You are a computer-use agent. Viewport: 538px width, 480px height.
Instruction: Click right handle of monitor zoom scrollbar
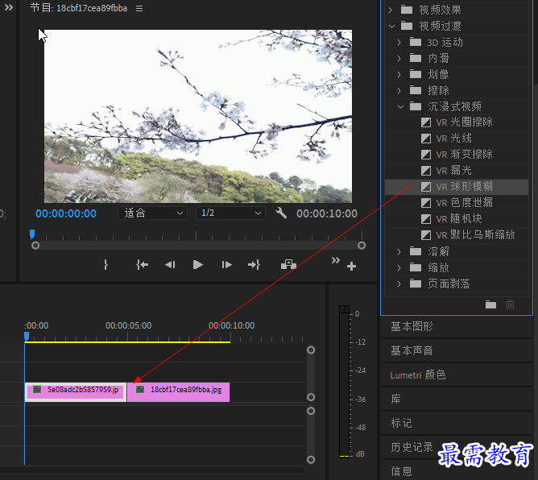click(362, 246)
